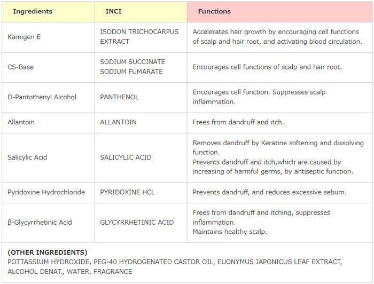The height and width of the screenshot is (284, 374).
Task: Click the Sodium Succinate Sodium Fumarate cell
Action: (x=133, y=67)
